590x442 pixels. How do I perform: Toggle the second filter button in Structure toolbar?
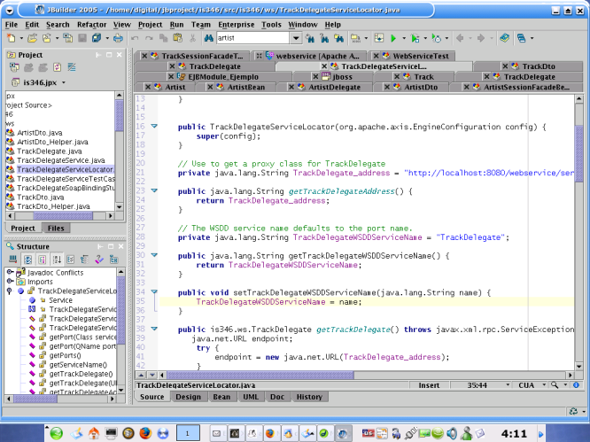43,260
